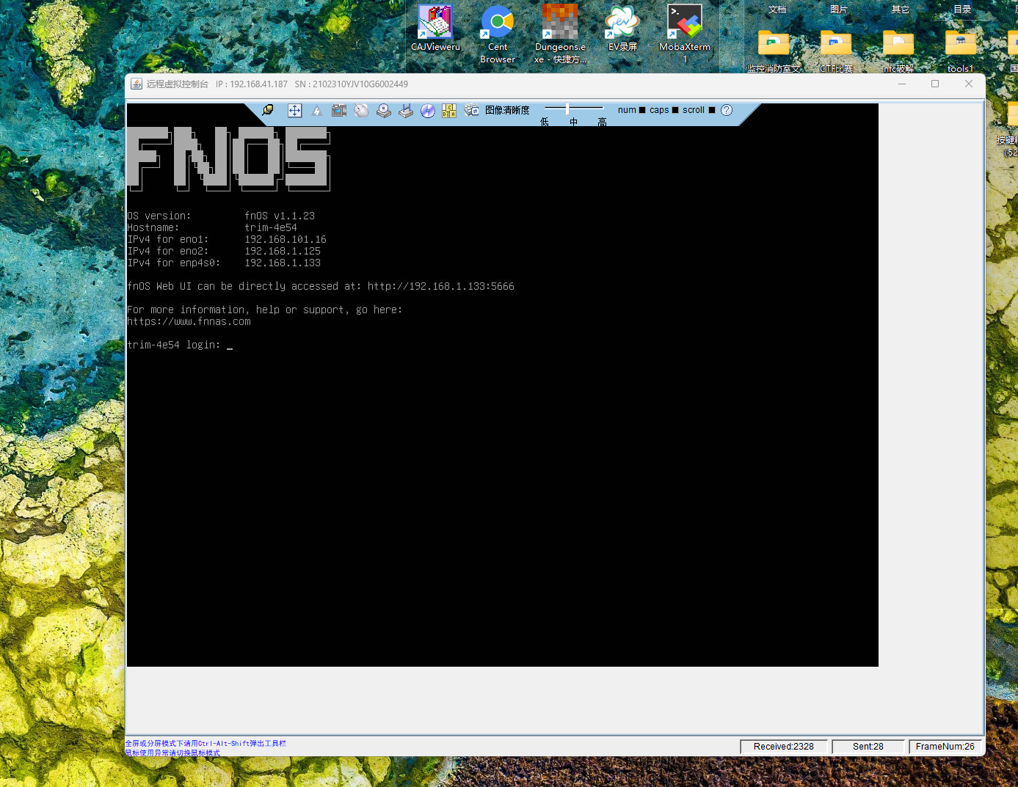The width and height of the screenshot is (1018, 787).
Task: Click the Received:2328 status field
Action: pos(784,747)
